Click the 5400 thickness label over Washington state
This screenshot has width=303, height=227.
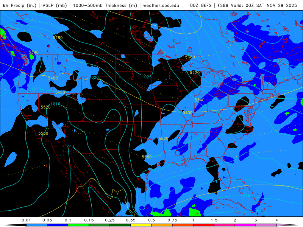(53, 78)
